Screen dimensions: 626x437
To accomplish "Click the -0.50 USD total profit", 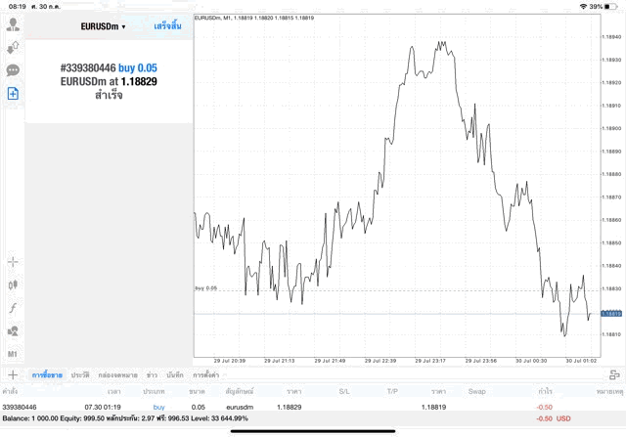I will [x=554, y=418].
